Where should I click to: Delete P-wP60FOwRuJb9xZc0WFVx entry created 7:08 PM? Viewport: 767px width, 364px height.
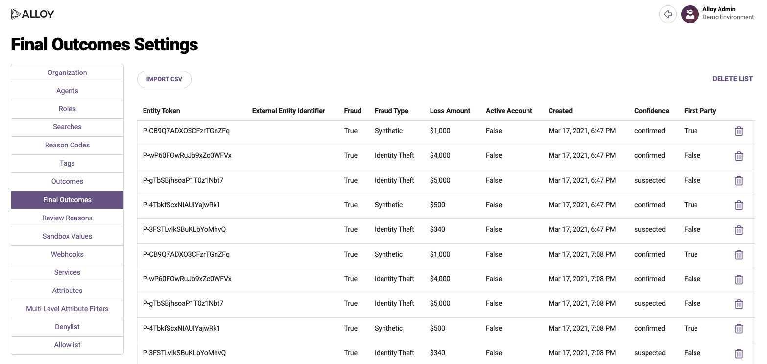[x=739, y=279]
